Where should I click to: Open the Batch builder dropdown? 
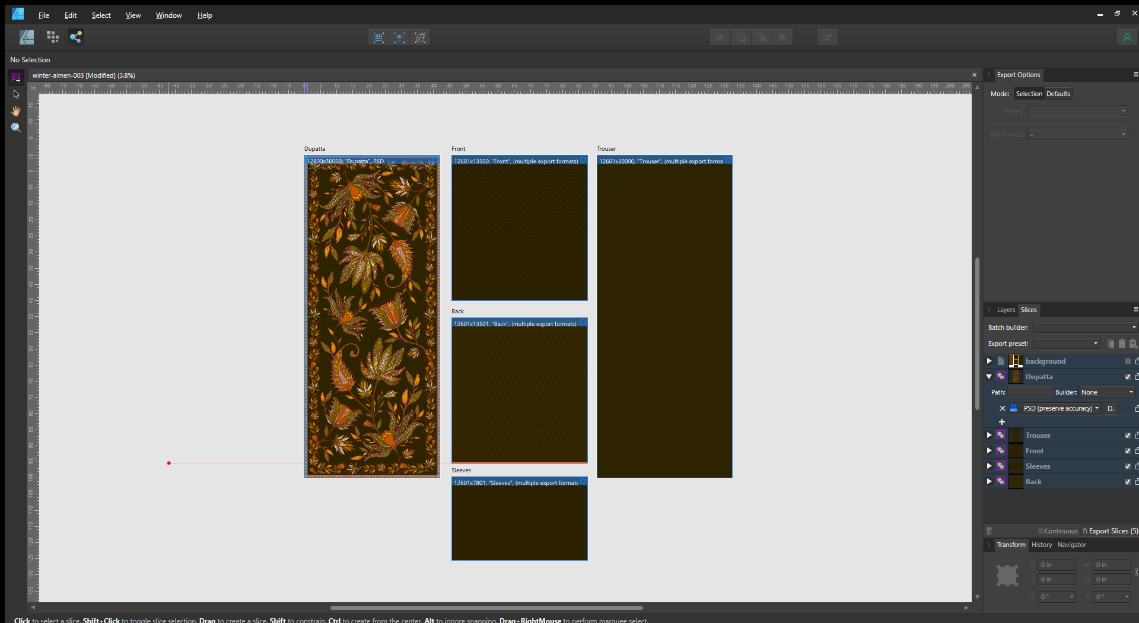[1085, 328]
